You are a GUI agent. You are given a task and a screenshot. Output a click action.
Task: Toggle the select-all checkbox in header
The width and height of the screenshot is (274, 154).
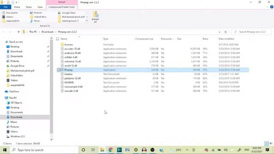(57, 39)
